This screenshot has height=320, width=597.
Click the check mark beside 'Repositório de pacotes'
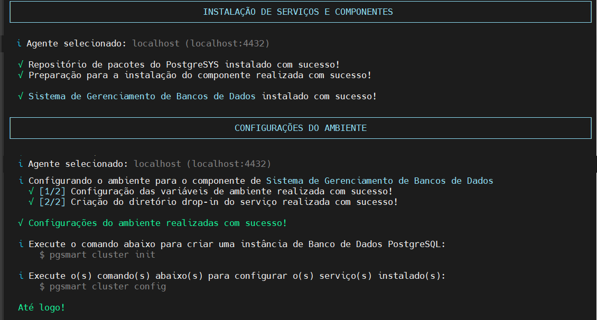[x=21, y=64]
